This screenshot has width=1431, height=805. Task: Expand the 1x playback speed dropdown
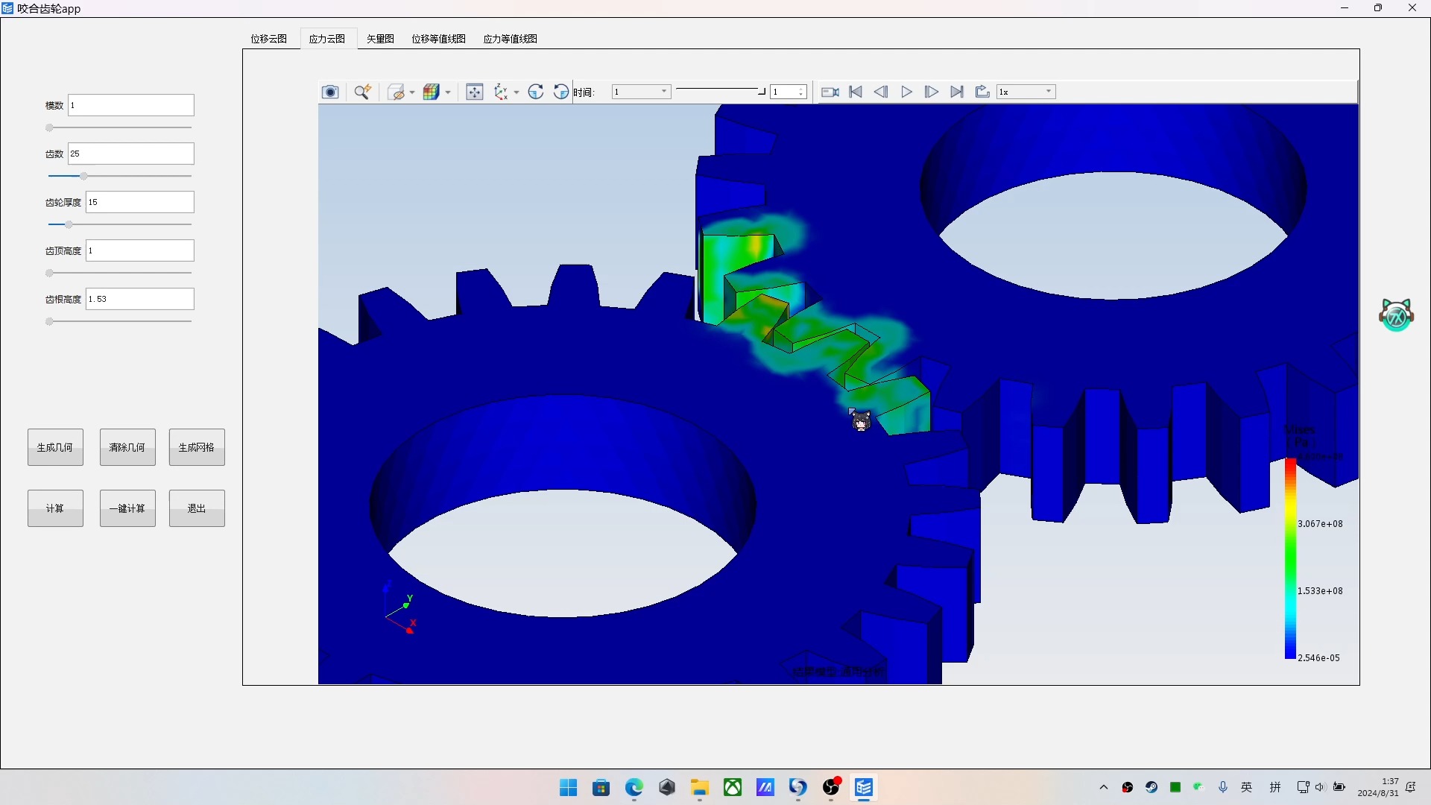[1026, 92]
